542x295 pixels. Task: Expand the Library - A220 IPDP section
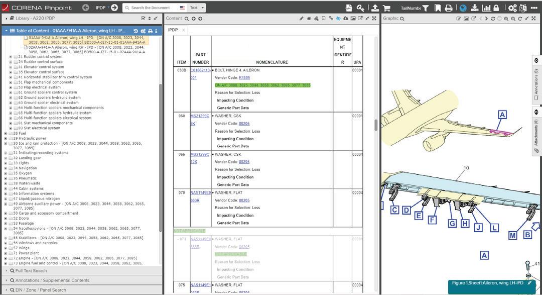point(6,19)
